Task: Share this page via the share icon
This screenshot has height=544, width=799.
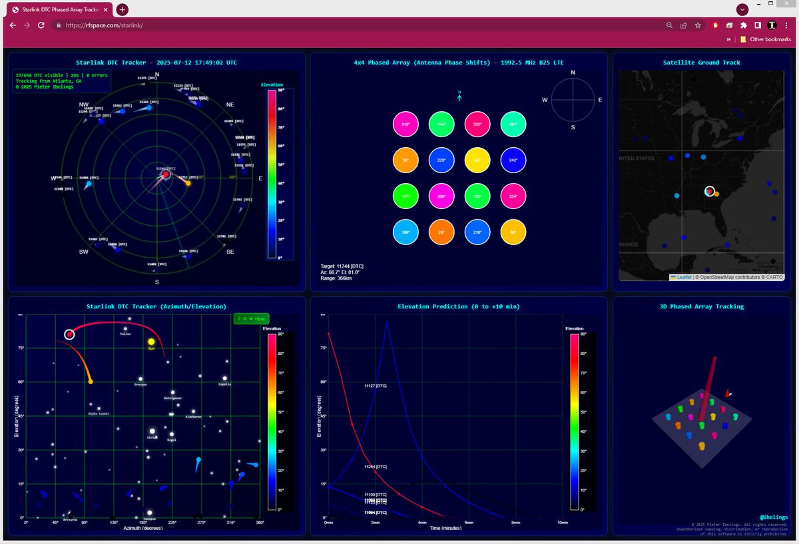Action: (x=683, y=25)
